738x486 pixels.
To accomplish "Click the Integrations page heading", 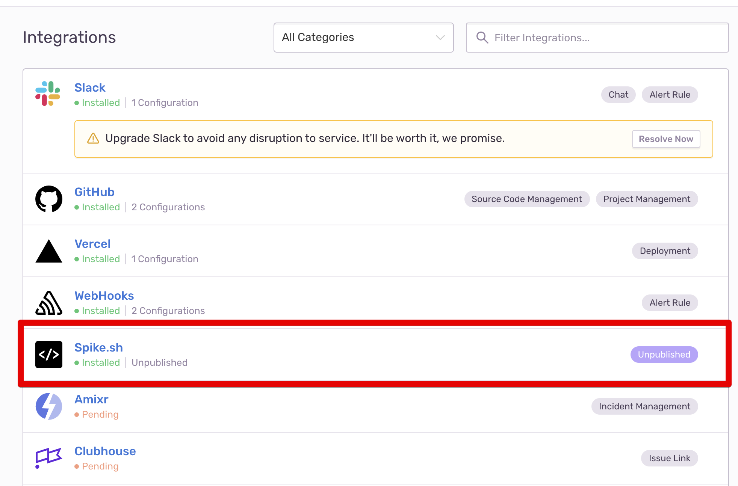I will click(x=70, y=38).
